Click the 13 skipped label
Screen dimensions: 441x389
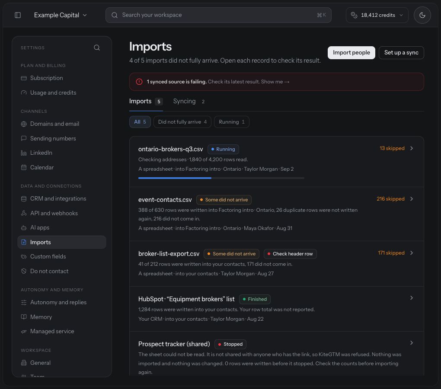click(392, 148)
